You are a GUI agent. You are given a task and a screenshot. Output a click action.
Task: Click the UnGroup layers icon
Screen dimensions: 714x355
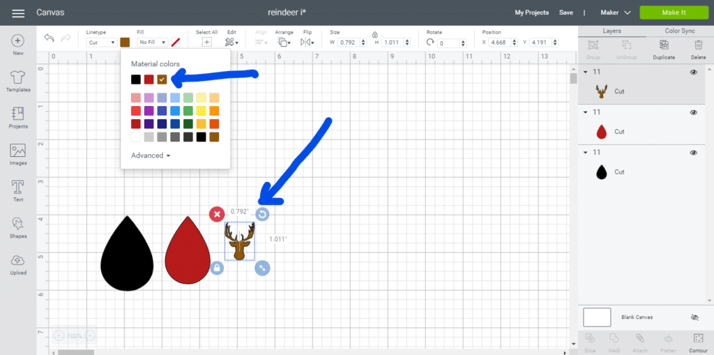(627, 45)
